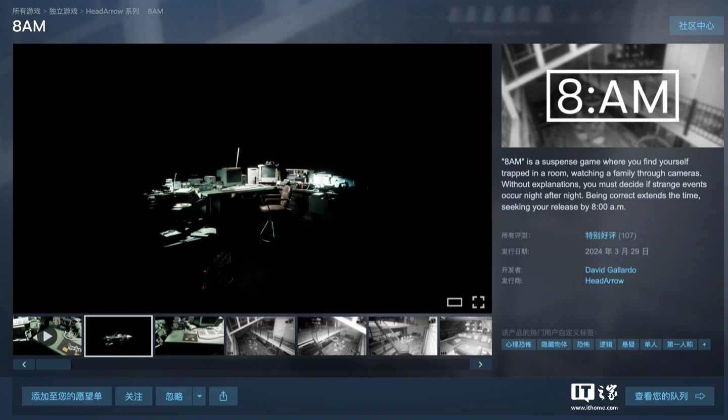Open developer David Gallardo link

click(x=611, y=270)
